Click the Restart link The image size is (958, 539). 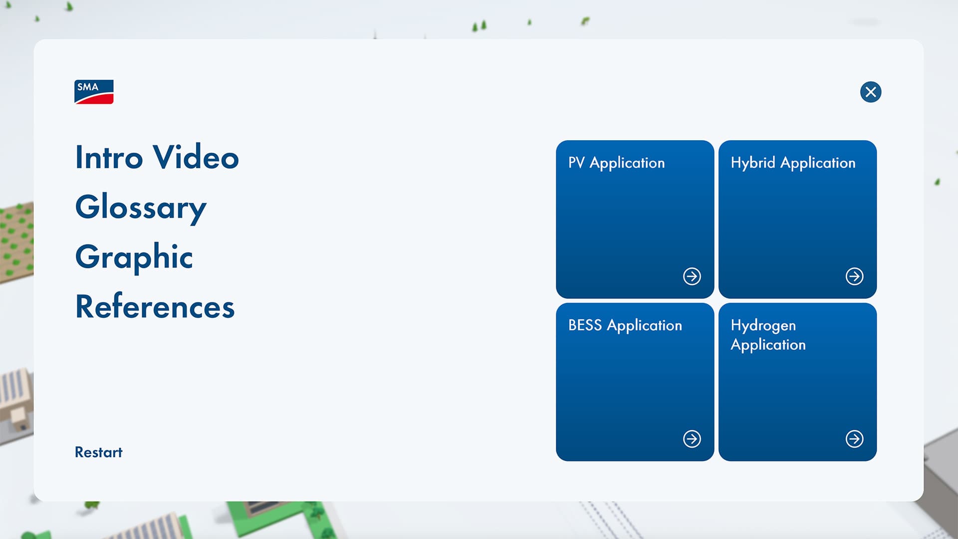(x=98, y=452)
